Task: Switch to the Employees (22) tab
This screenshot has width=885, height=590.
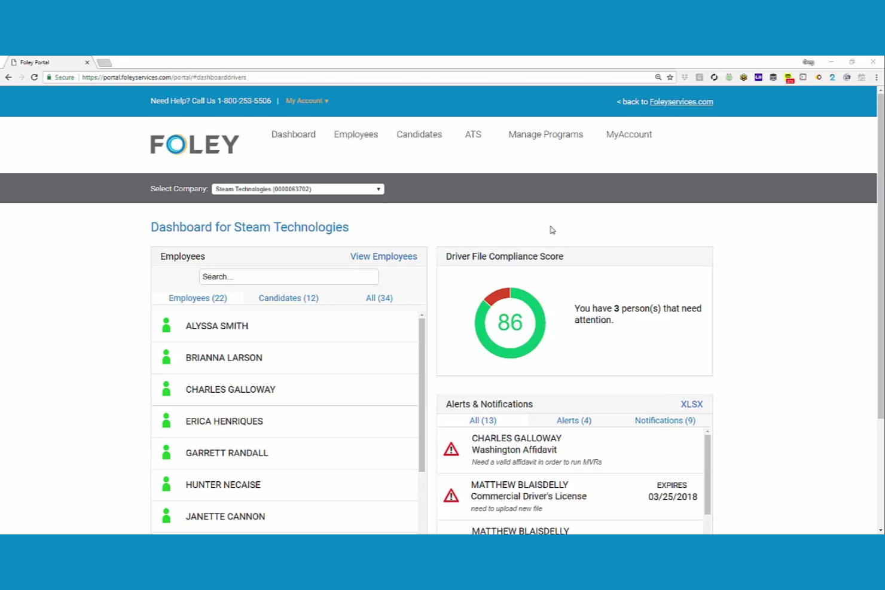Action: click(198, 298)
